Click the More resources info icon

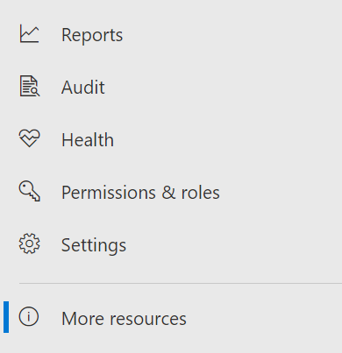pyautogui.click(x=29, y=316)
